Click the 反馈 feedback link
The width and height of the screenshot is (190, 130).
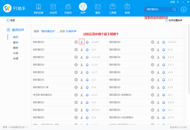coord(172,2)
